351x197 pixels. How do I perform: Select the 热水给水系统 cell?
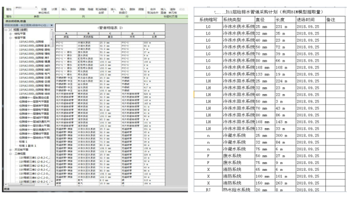click(238, 190)
